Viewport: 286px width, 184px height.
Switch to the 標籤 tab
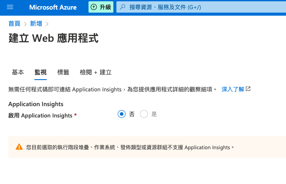coord(63,72)
